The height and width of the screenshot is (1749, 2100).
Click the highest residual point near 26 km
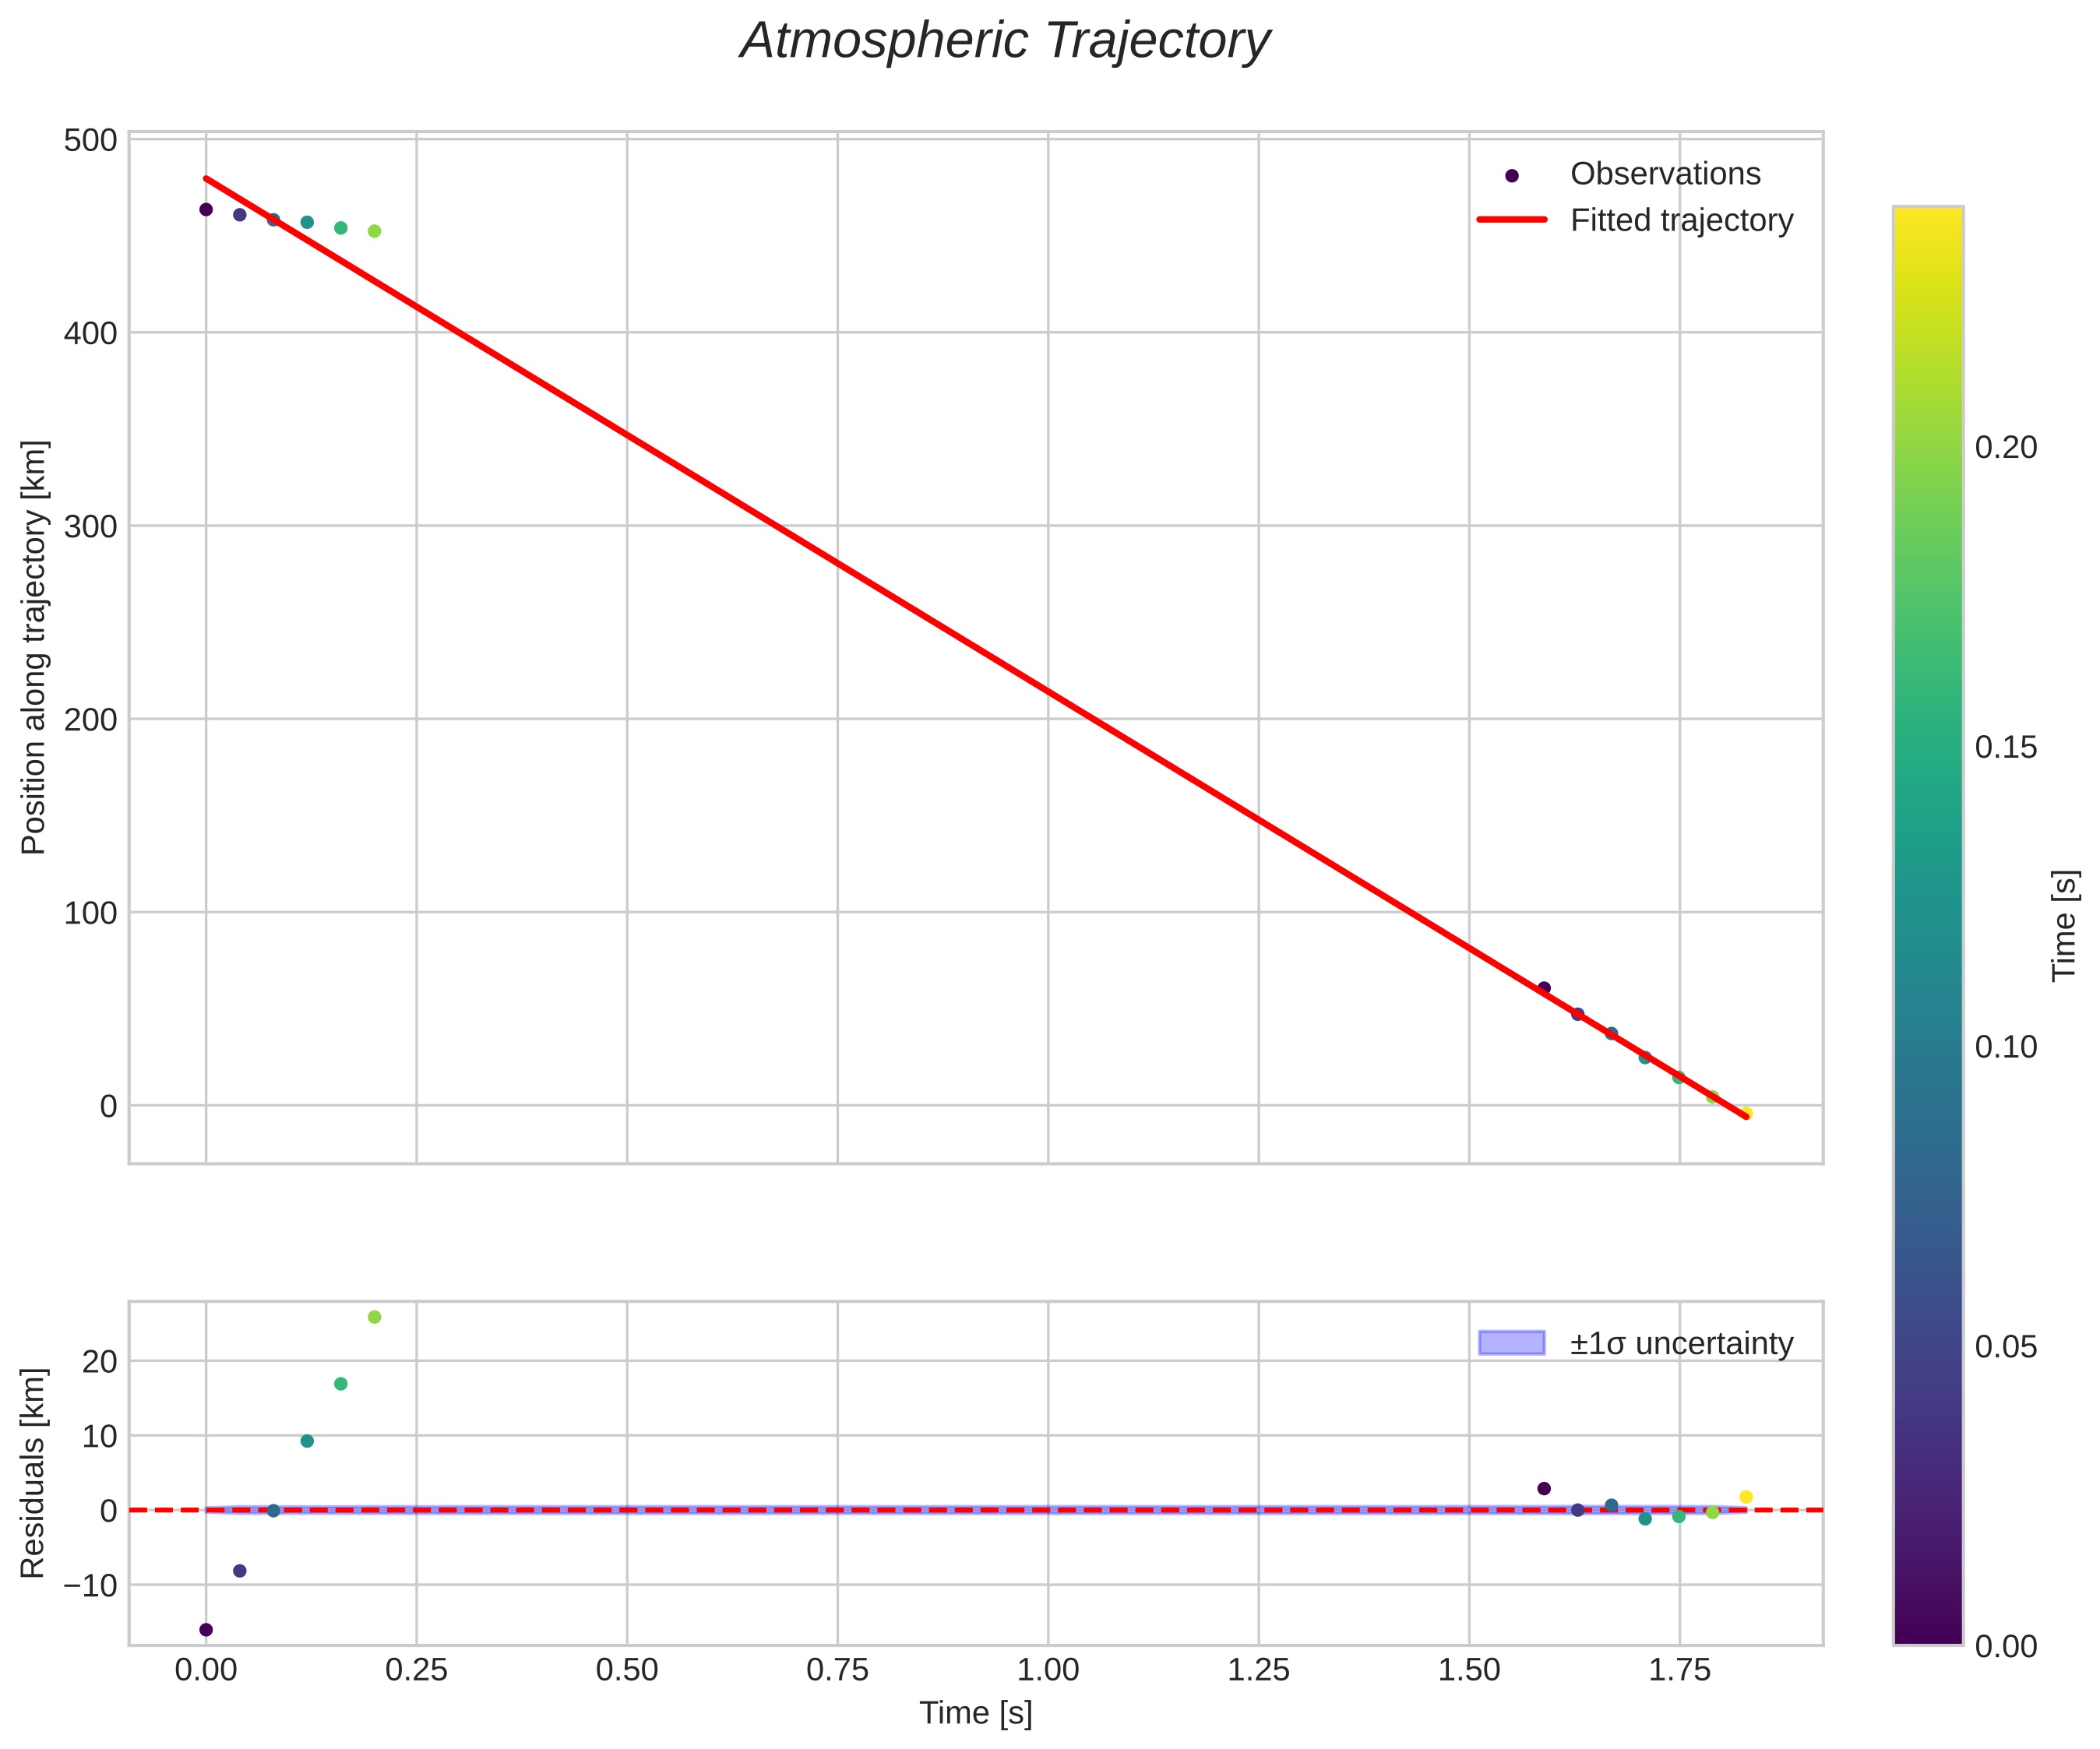pyautogui.click(x=374, y=1317)
